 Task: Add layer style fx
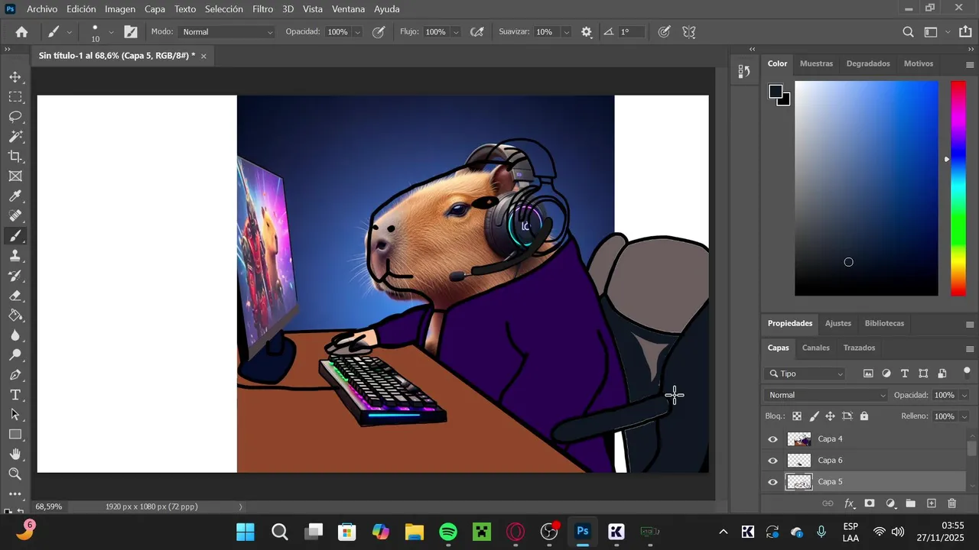pos(849,503)
